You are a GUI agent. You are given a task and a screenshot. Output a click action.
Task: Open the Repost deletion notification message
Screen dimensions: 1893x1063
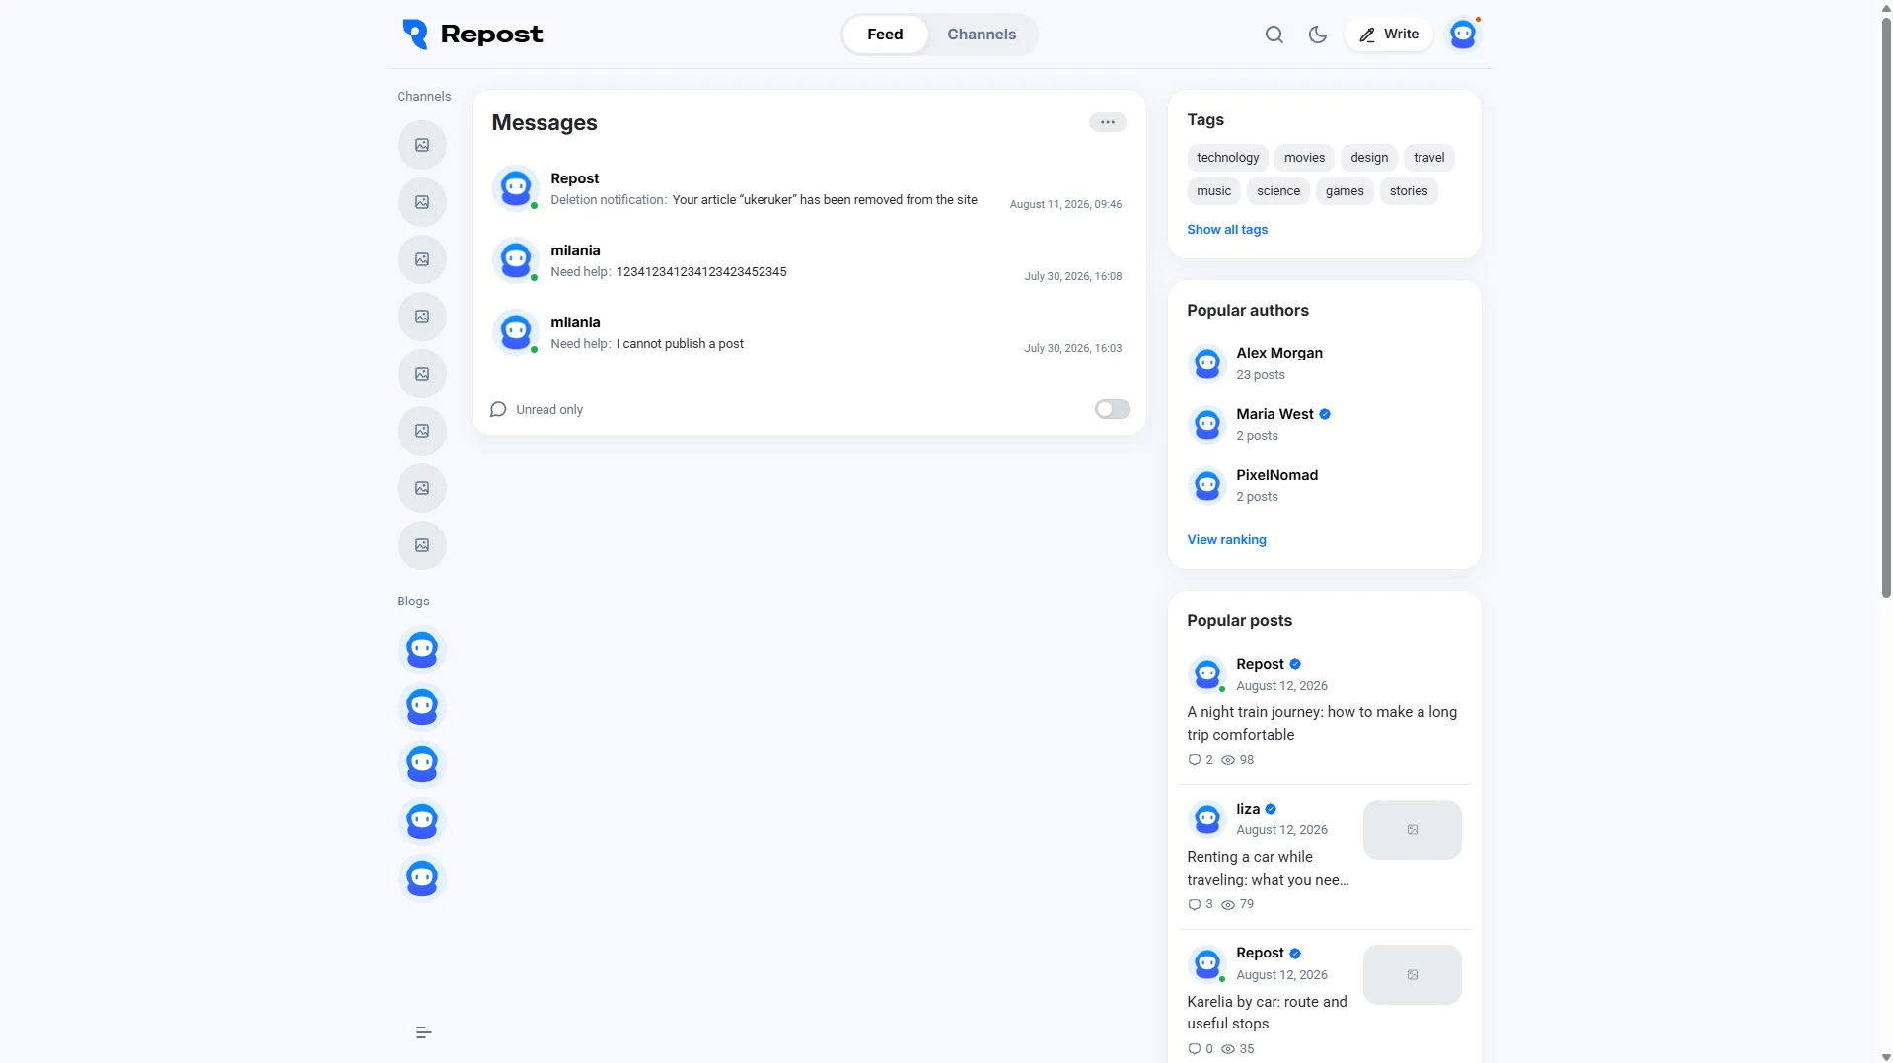(x=808, y=189)
